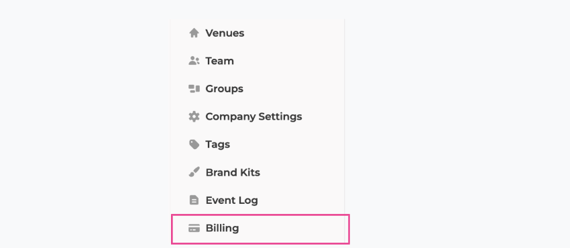570x248 pixels.
Task: Click the paintbrush icon for Brand Kits
Action: tap(194, 172)
